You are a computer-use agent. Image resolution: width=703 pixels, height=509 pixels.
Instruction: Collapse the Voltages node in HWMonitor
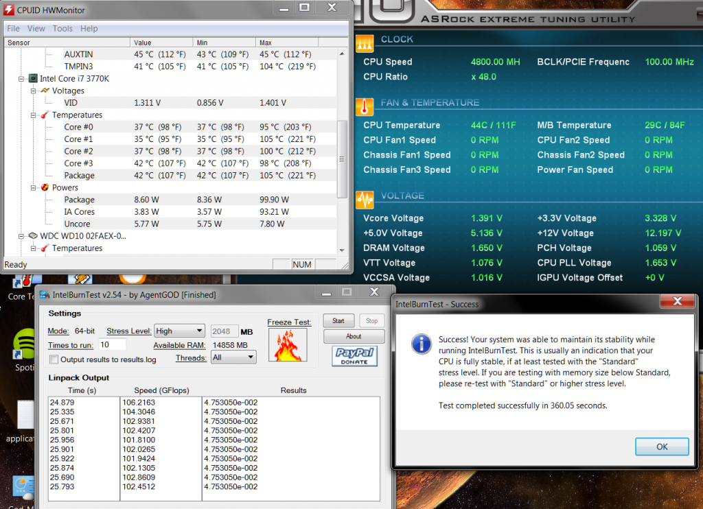tap(33, 91)
